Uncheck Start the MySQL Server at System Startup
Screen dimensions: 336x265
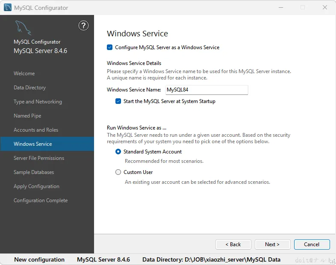coord(118,101)
